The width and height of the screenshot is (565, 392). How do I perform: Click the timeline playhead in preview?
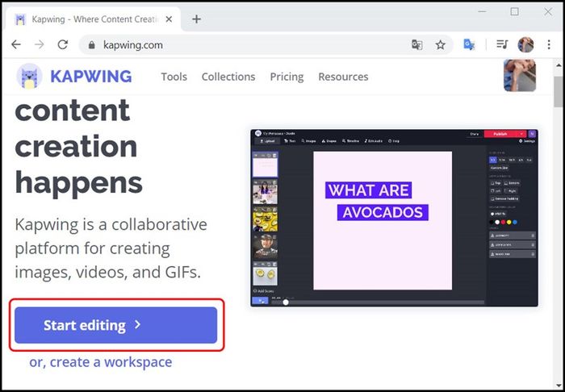pos(286,302)
